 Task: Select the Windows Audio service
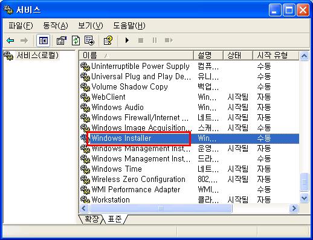click(x=189, y=108)
